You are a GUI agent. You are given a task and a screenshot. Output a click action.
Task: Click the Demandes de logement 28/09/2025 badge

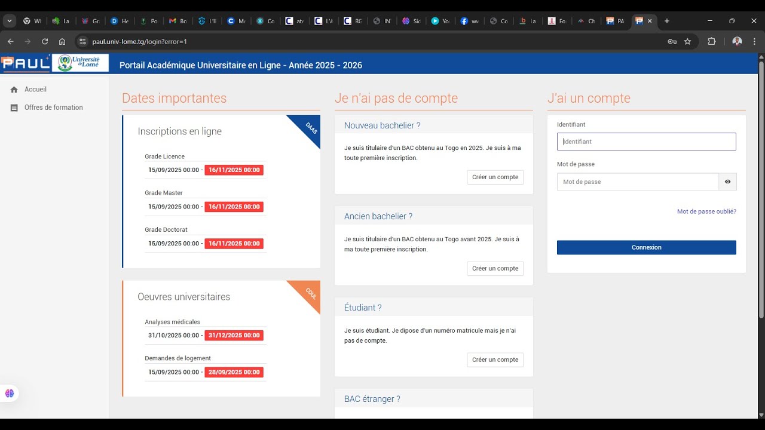[234, 372]
